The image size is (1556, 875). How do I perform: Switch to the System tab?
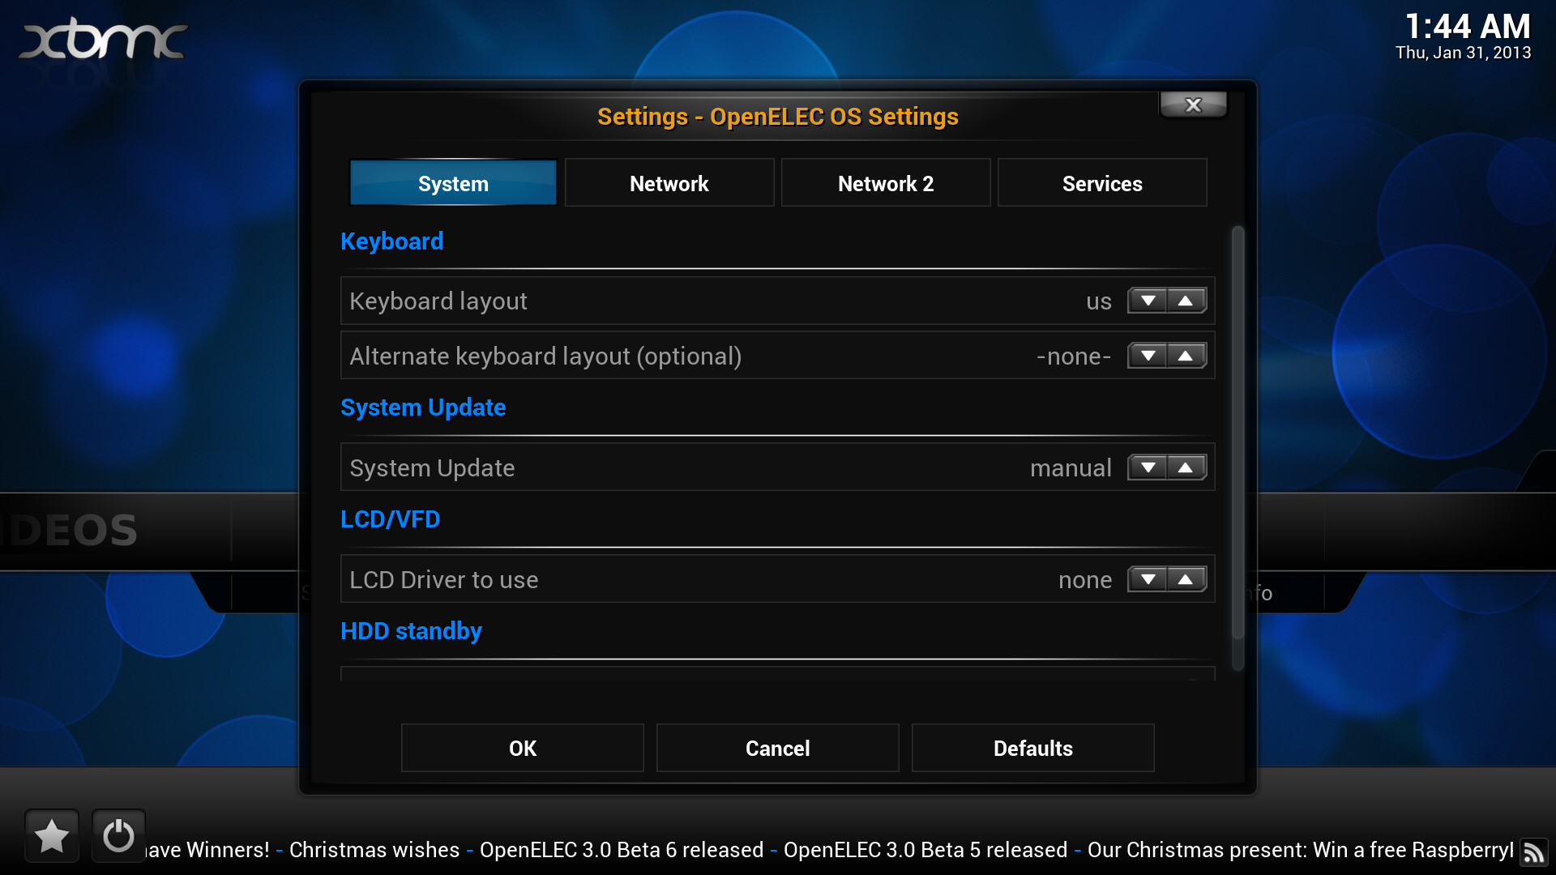pyautogui.click(x=453, y=183)
